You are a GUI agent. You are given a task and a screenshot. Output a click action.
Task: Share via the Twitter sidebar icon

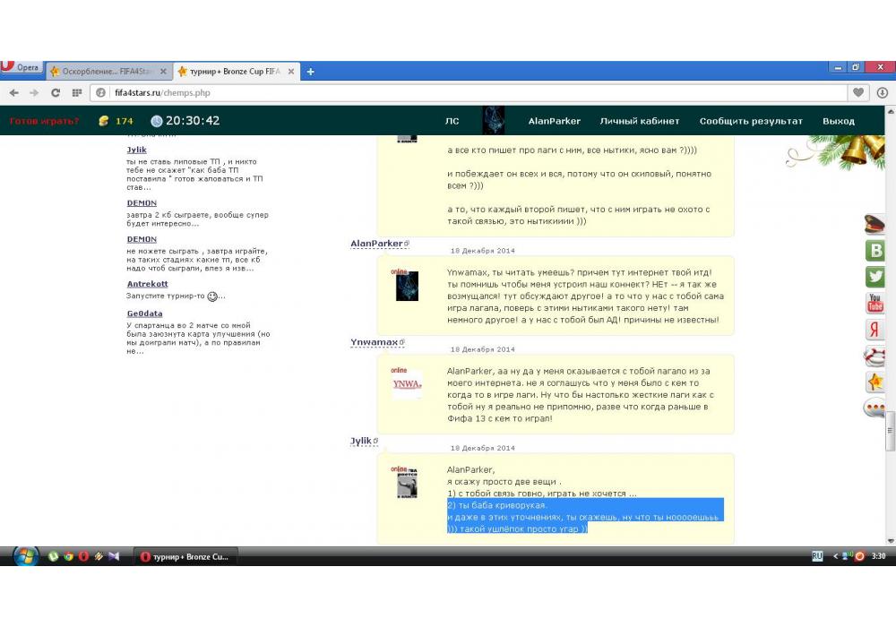pyautogui.click(x=874, y=277)
